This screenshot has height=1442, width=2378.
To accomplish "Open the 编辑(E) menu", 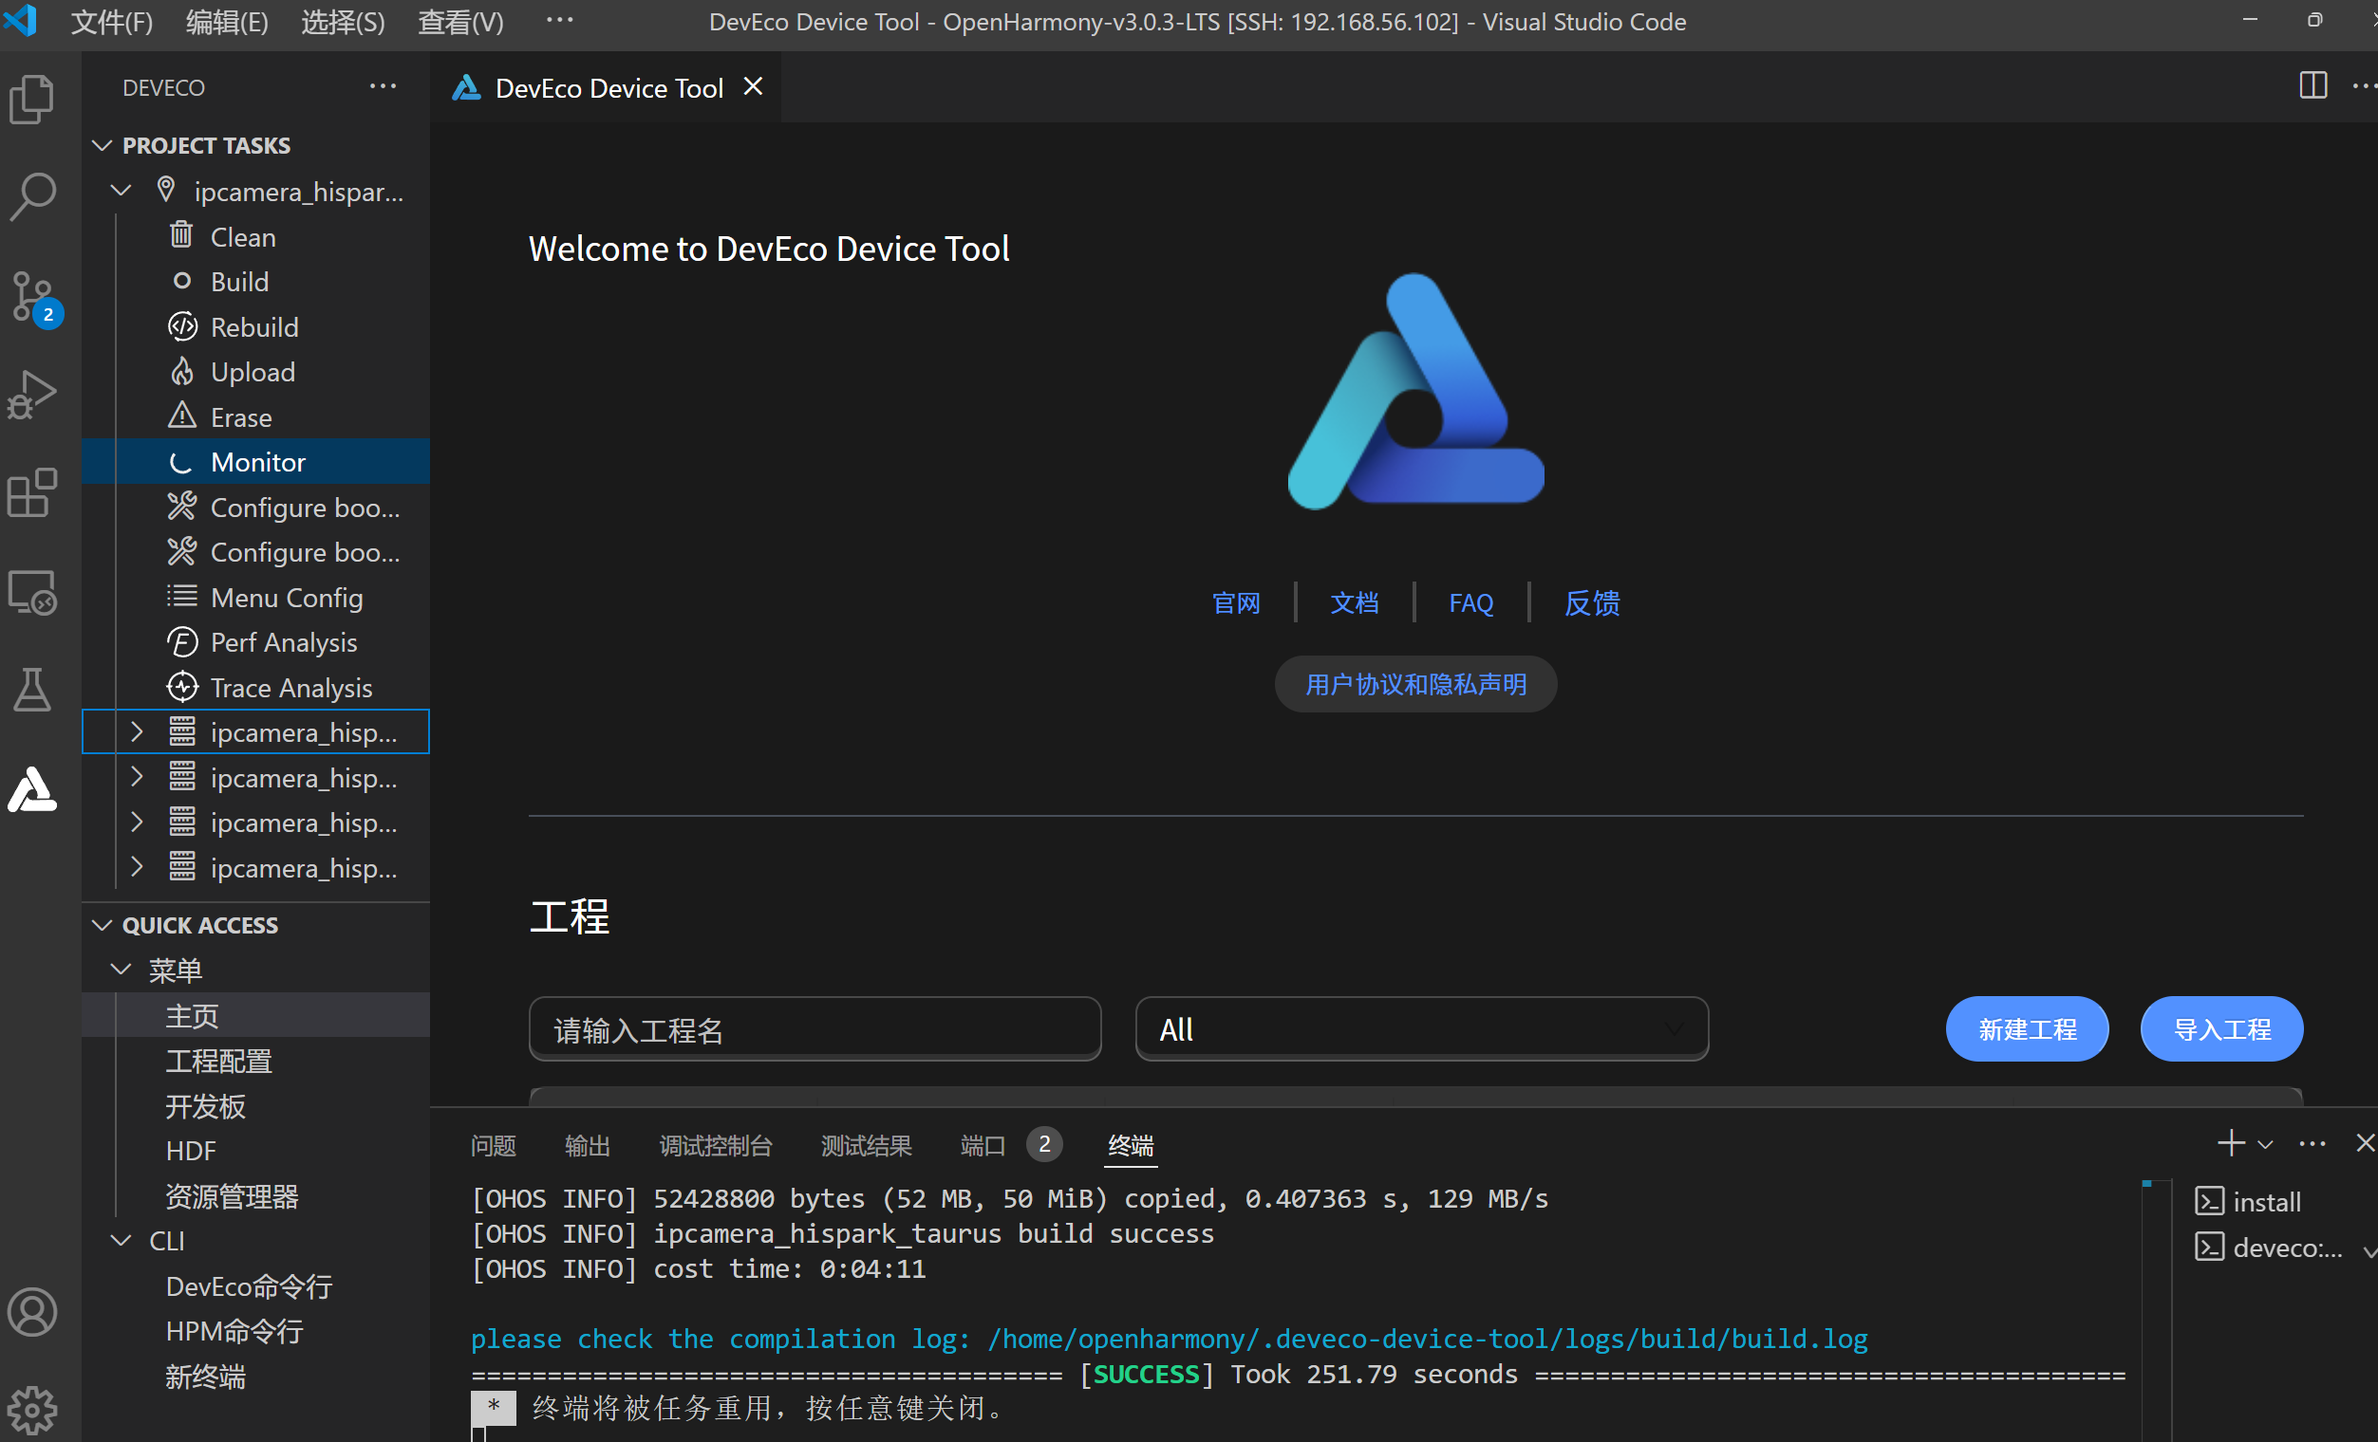I will coord(227,21).
